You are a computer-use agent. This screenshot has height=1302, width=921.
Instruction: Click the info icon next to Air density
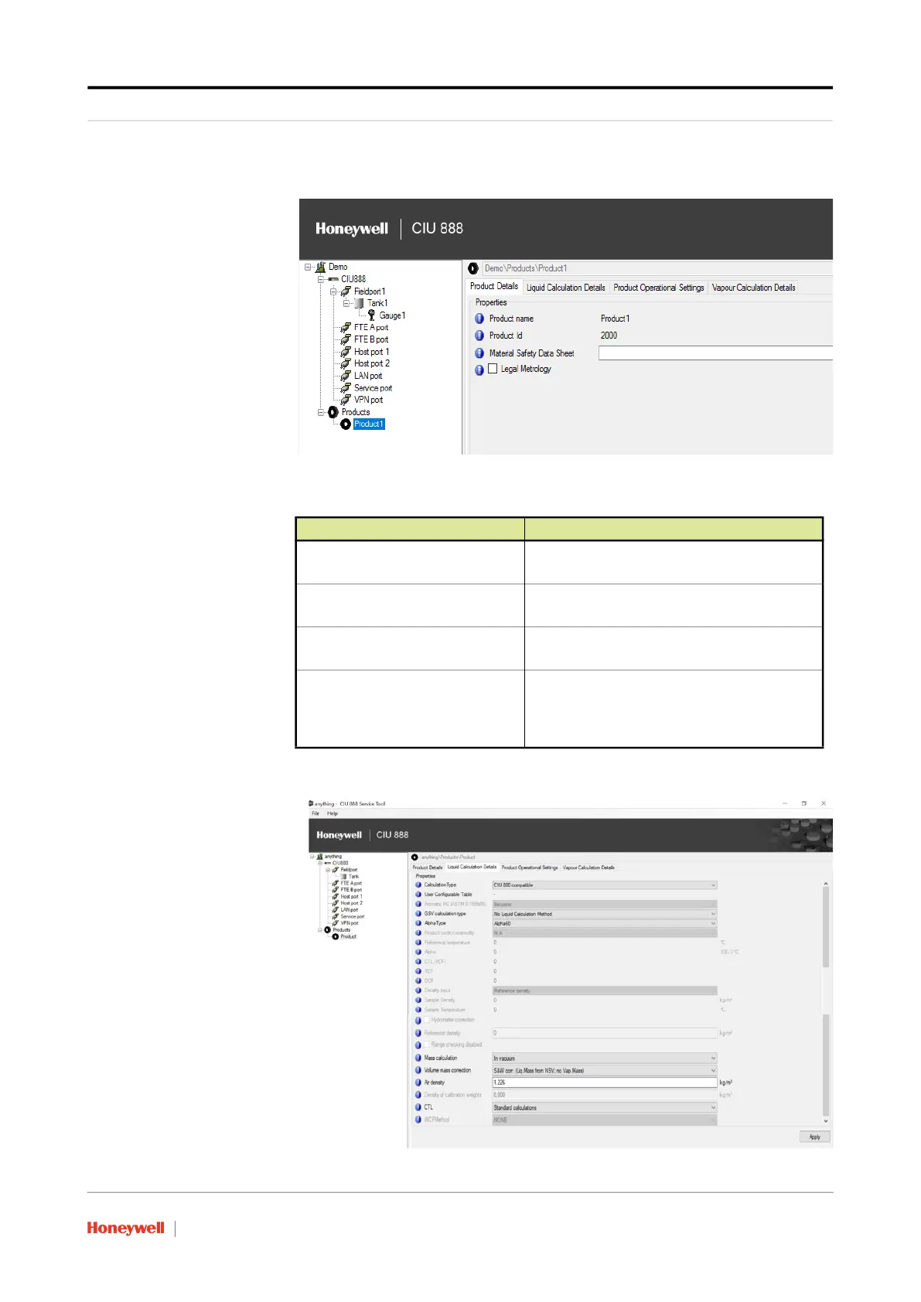click(x=418, y=1083)
